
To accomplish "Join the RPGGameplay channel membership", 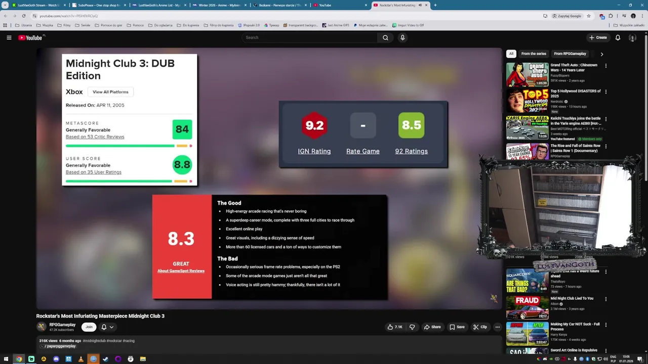I will 89,327.
